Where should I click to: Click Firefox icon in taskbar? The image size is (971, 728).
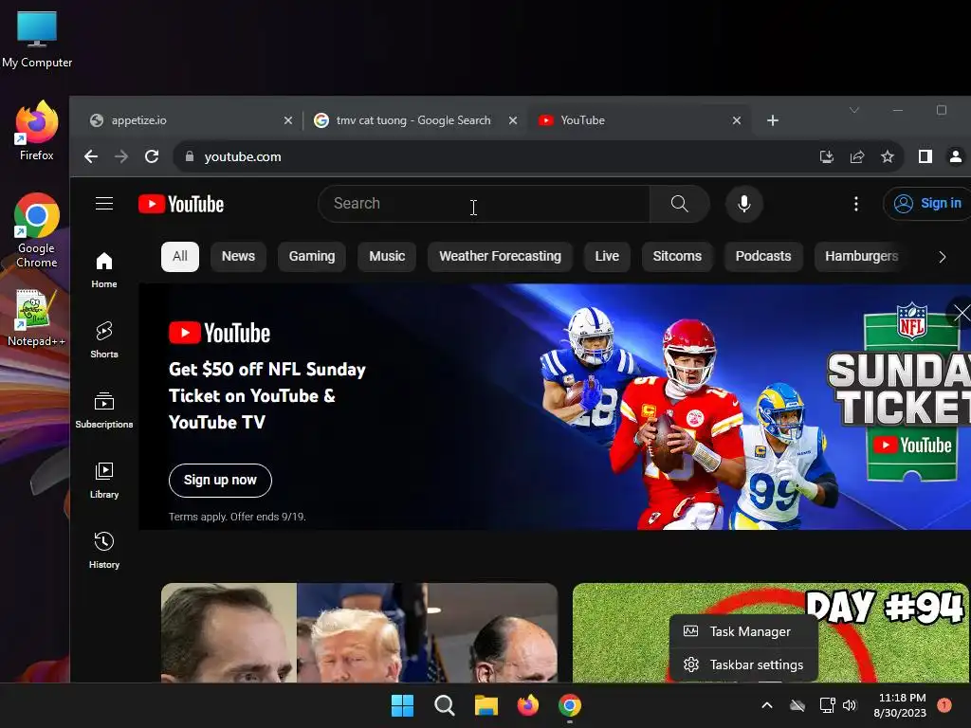point(527,705)
